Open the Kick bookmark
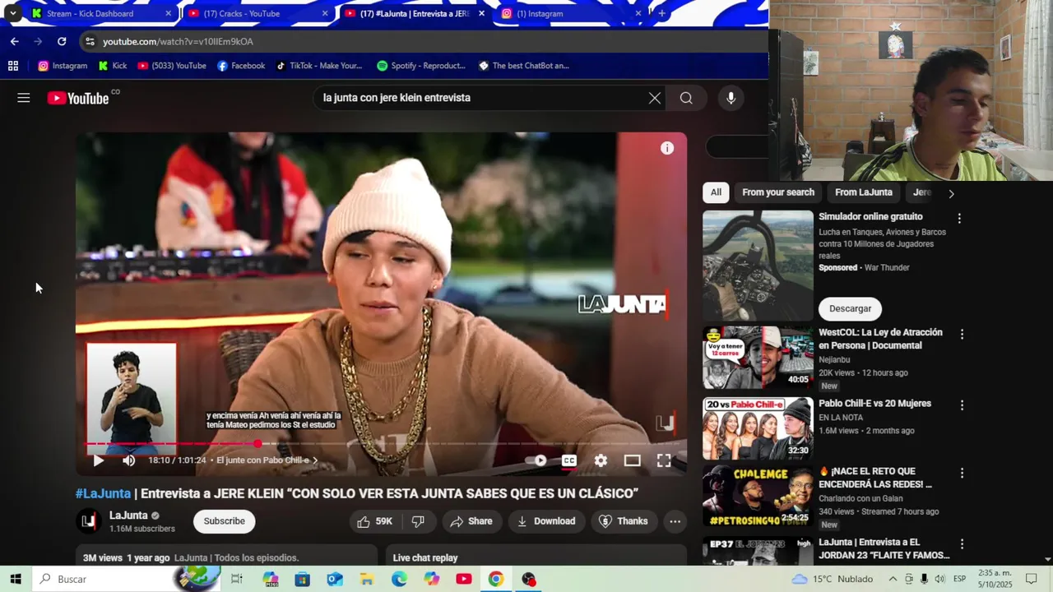The height and width of the screenshot is (592, 1053). [112, 66]
